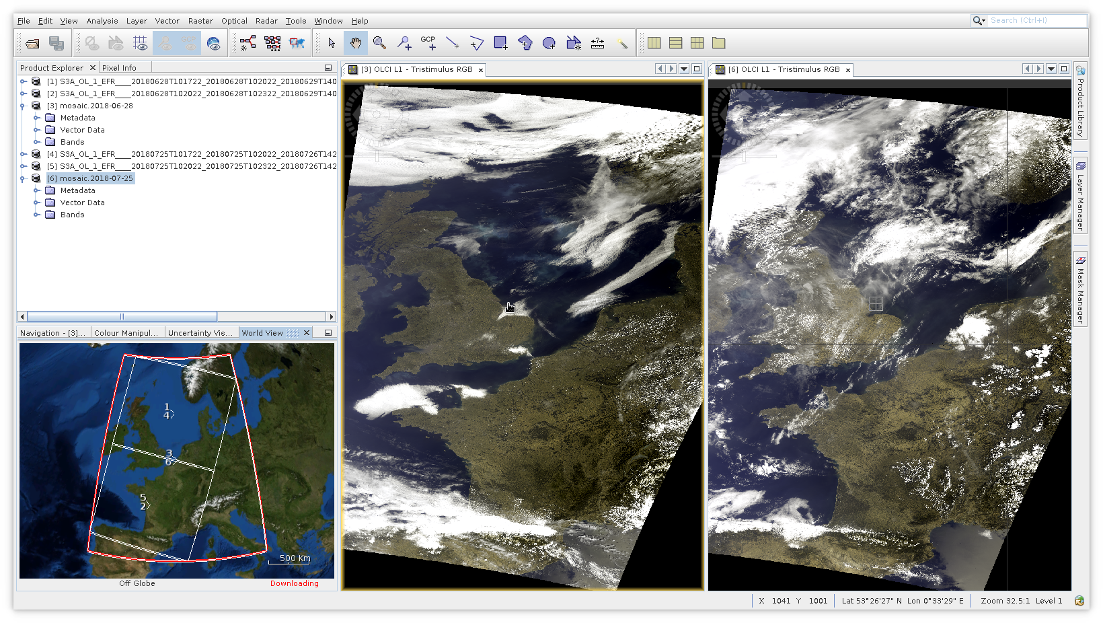Select the Magic Wand tool
This screenshot has width=1103, height=623.
pos(622,43)
